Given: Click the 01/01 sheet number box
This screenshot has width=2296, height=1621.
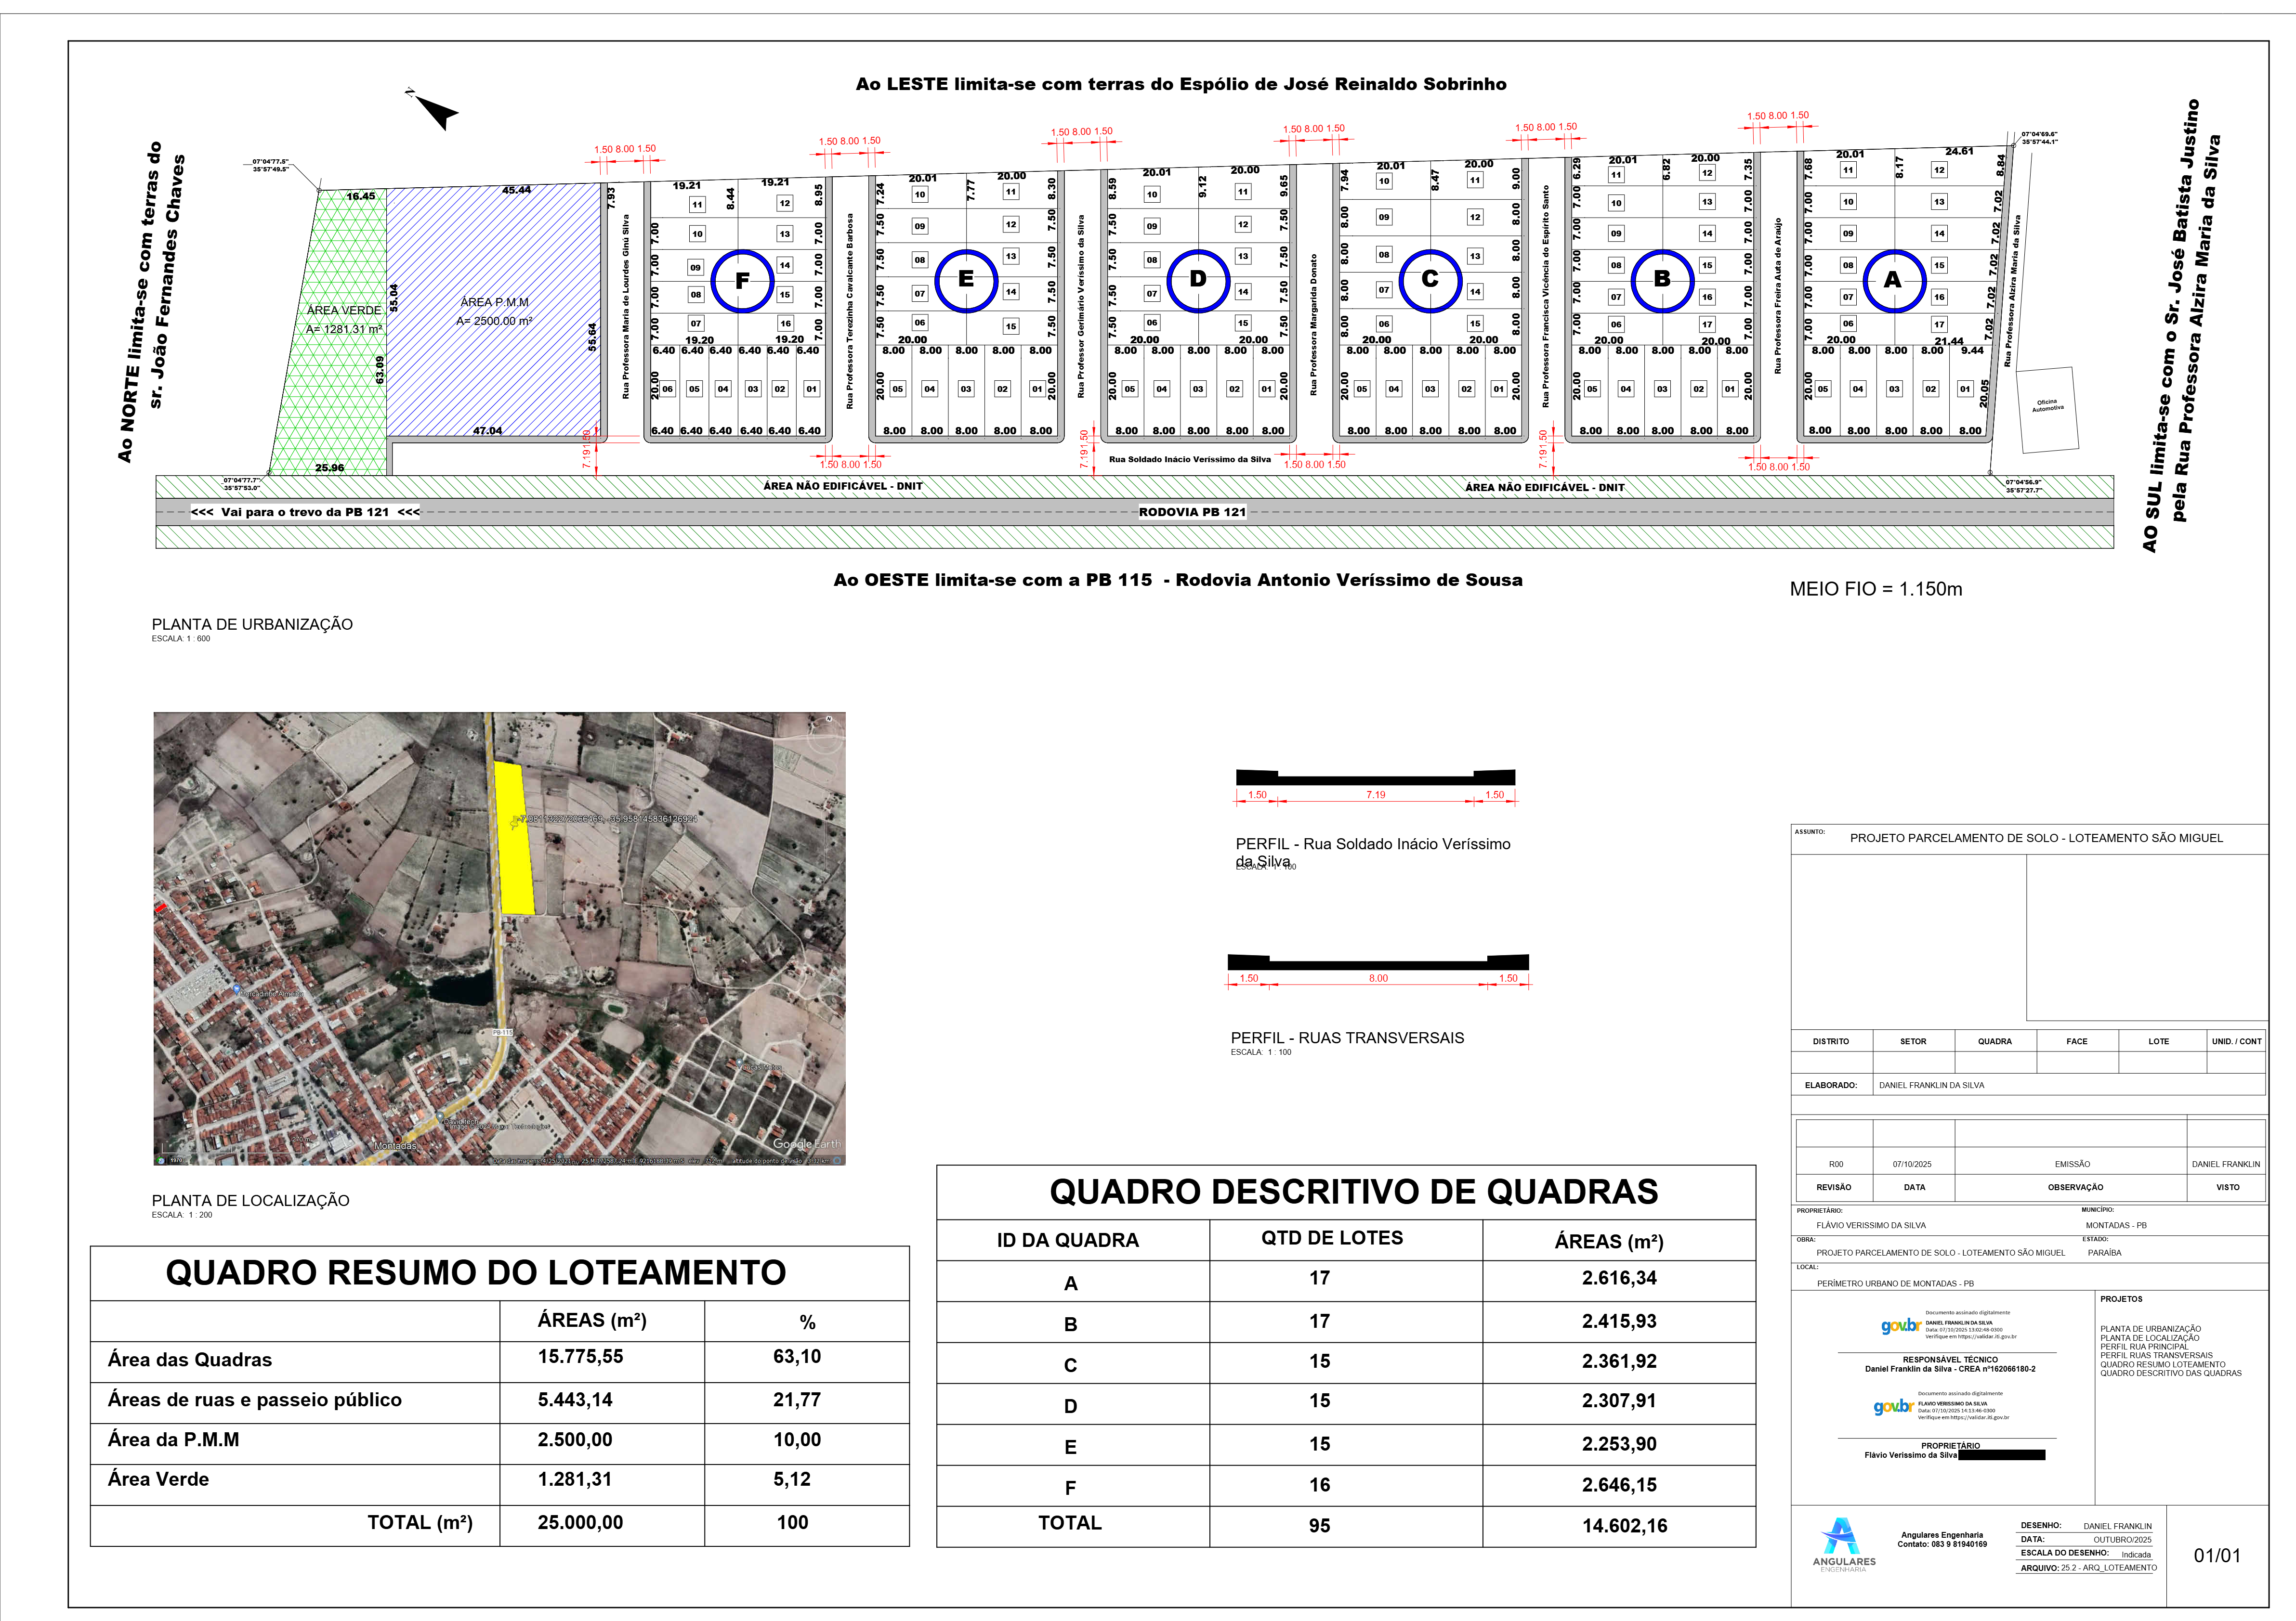Looking at the screenshot, I should 2217,1555.
